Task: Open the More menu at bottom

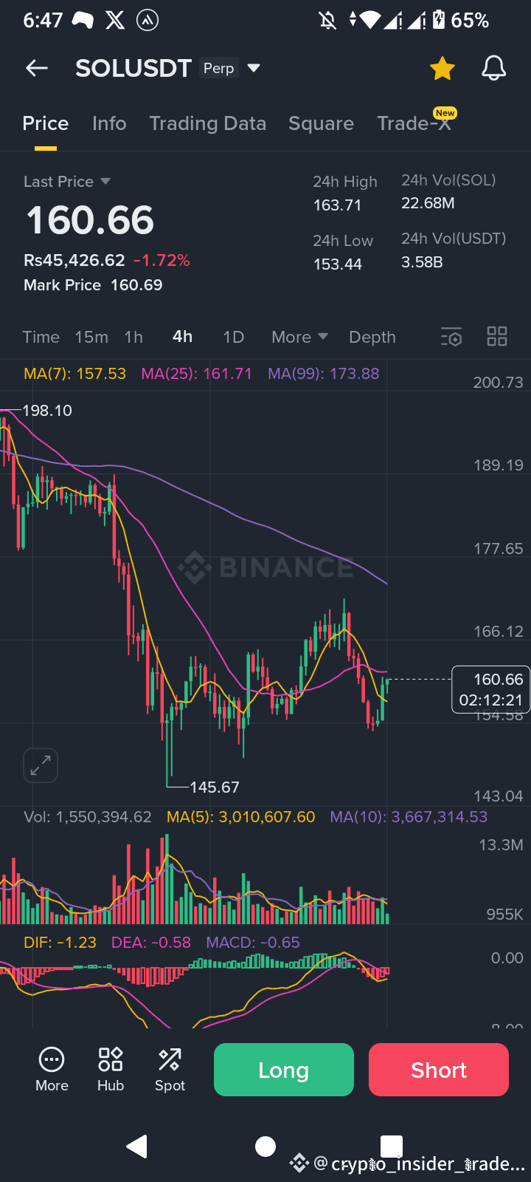Action: pos(52,1069)
